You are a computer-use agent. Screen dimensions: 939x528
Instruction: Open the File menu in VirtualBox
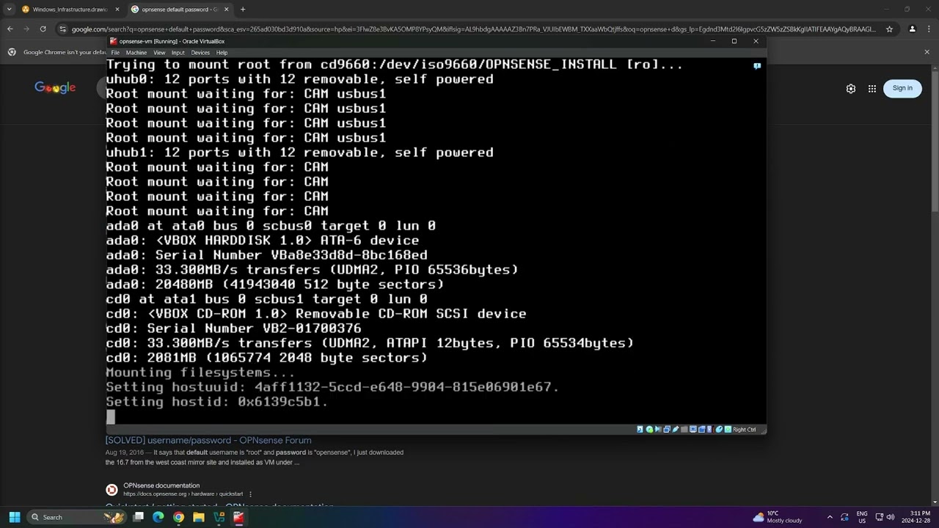point(115,53)
